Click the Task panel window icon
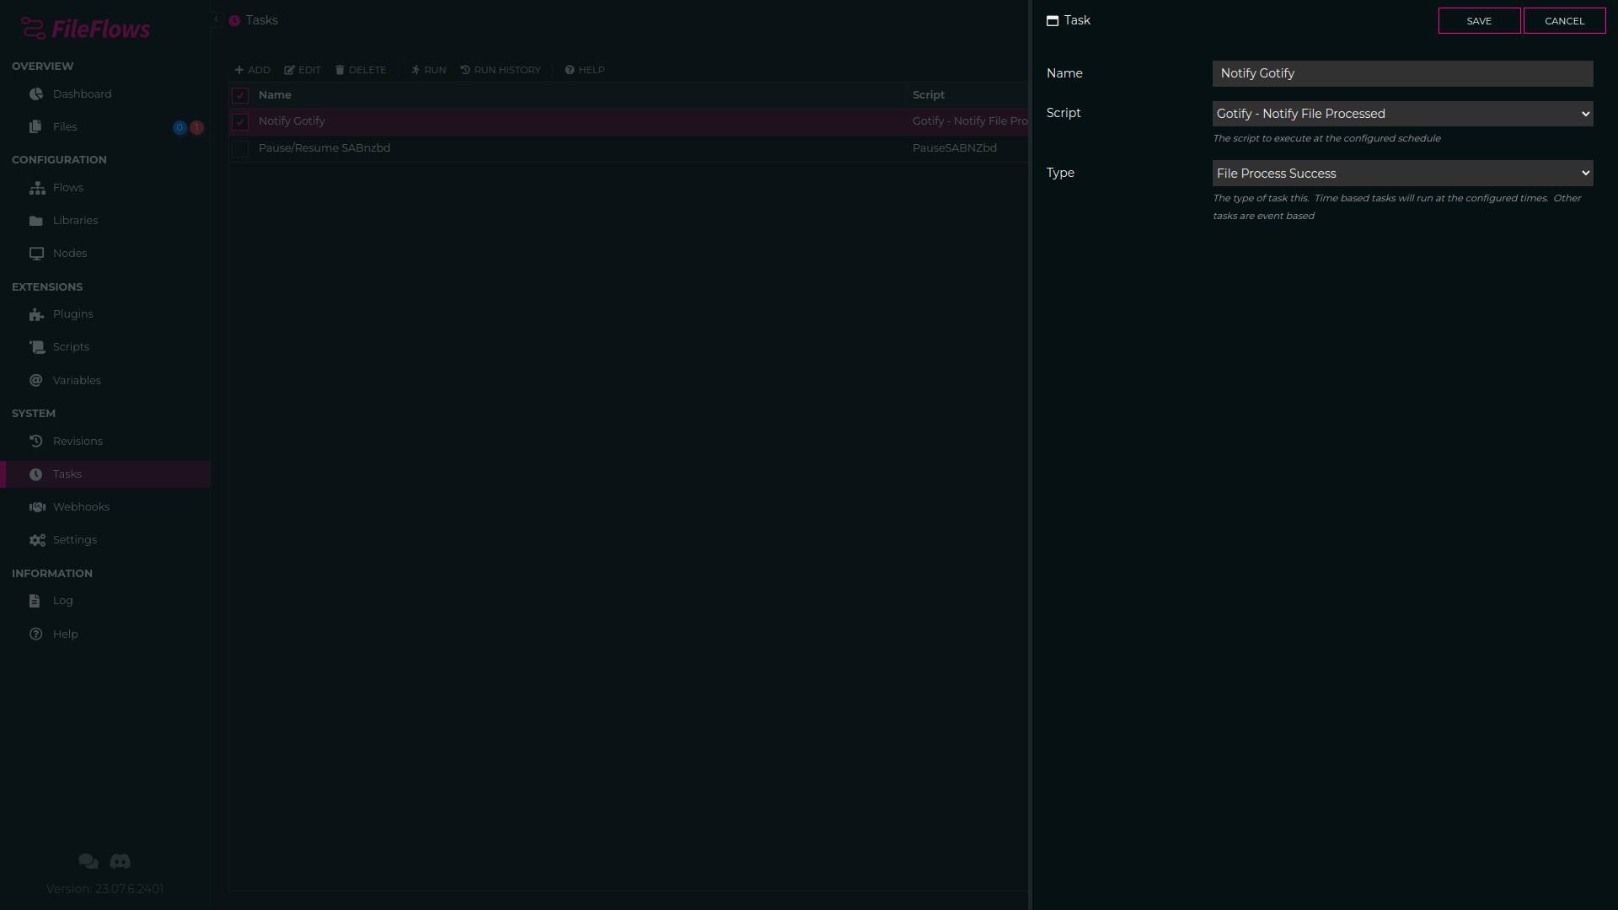 (1053, 21)
